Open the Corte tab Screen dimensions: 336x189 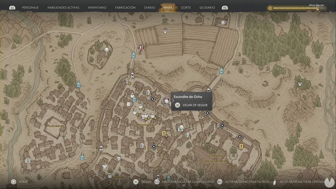(x=186, y=8)
